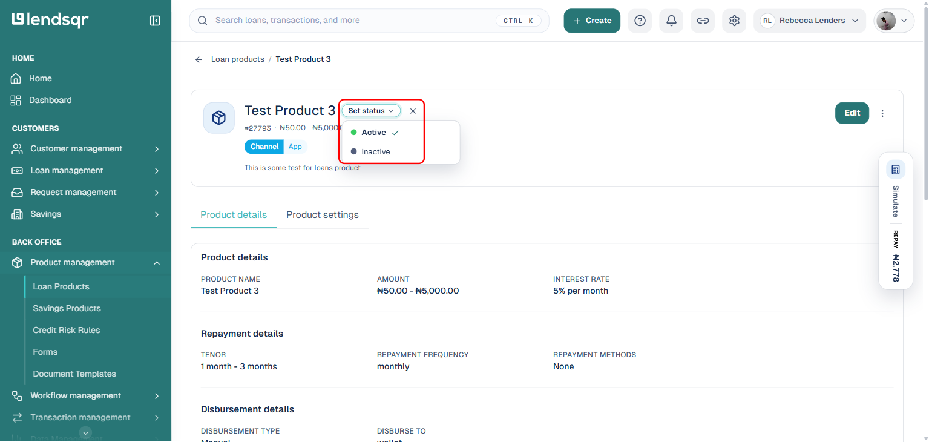The height and width of the screenshot is (442, 929).
Task: Expand Transaction management menu
Action: (x=86, y=417)
